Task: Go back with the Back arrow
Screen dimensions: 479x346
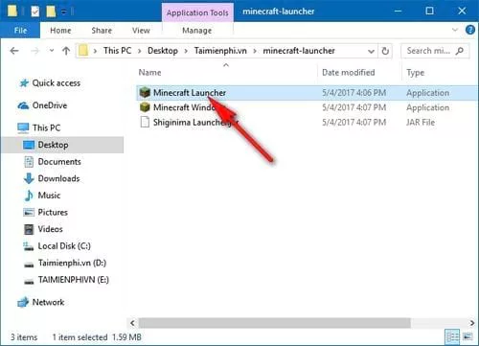Action: coord(14,51)
